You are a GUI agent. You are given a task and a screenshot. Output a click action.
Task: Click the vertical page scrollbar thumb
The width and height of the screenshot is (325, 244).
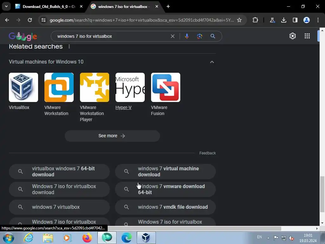(x=322, y=194)
